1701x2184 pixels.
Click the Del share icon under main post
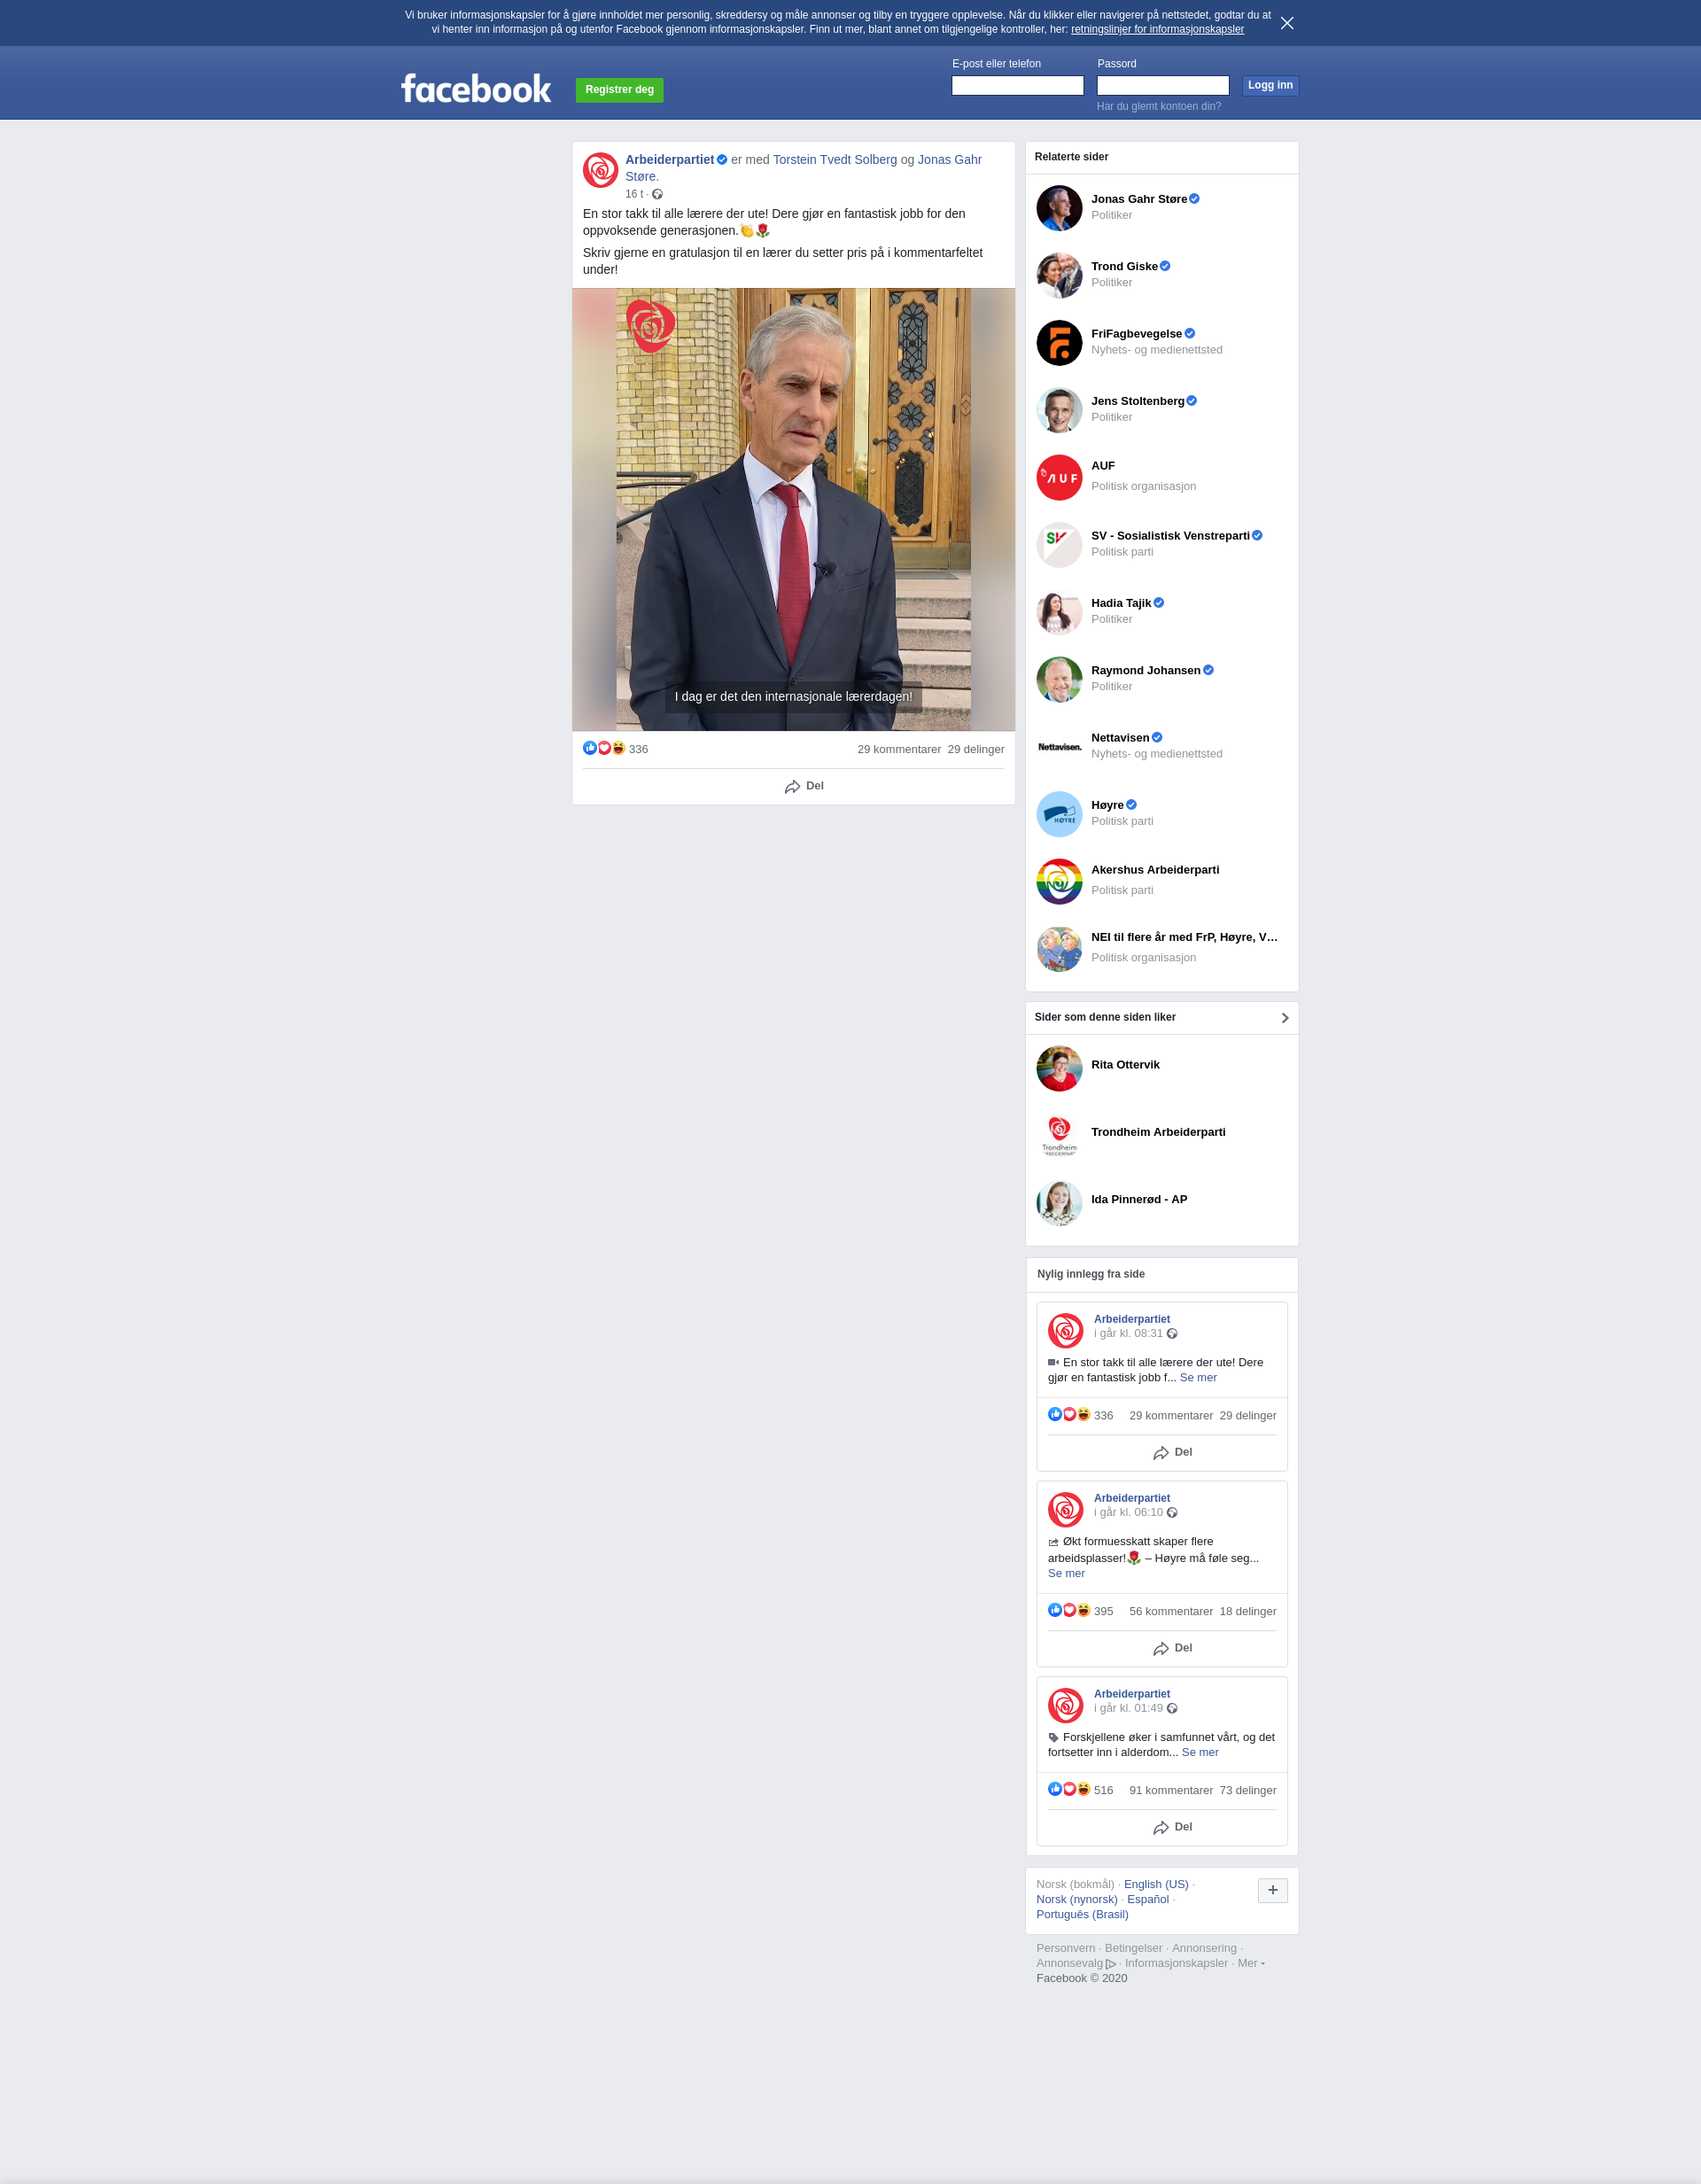pyautogui.click(x=792, y=787)
